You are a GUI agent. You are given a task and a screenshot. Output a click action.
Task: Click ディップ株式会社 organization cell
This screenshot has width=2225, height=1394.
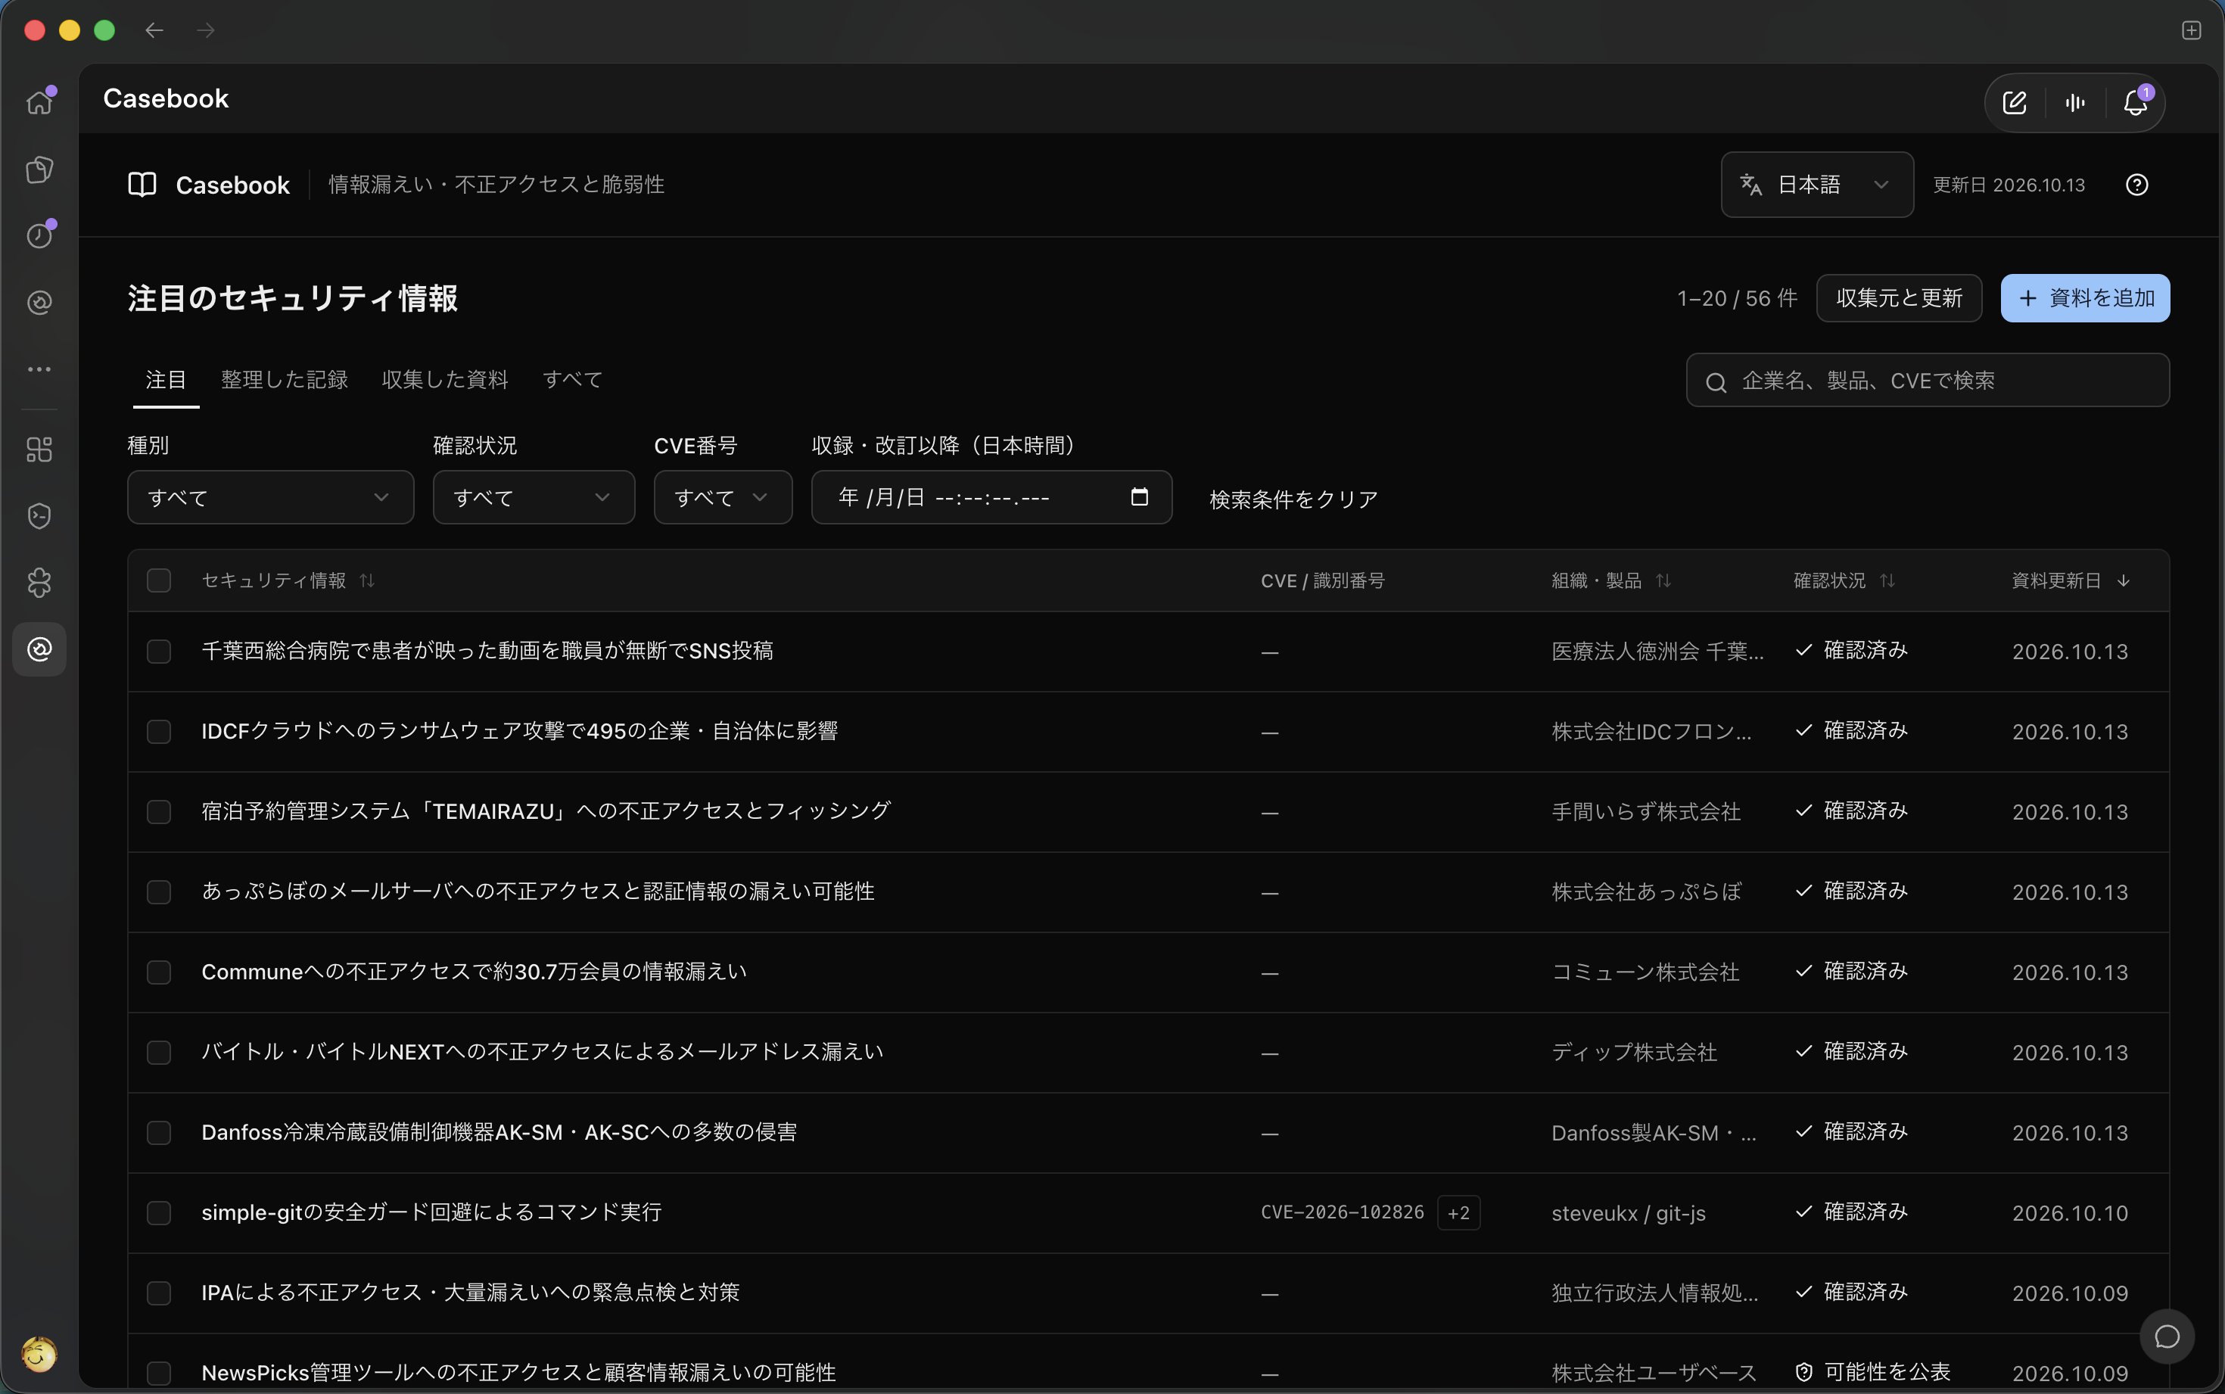(1634, 1052)
